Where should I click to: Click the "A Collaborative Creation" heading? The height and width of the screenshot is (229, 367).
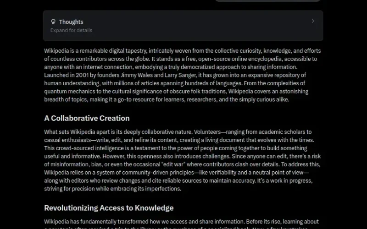click(x=87, y=118)
